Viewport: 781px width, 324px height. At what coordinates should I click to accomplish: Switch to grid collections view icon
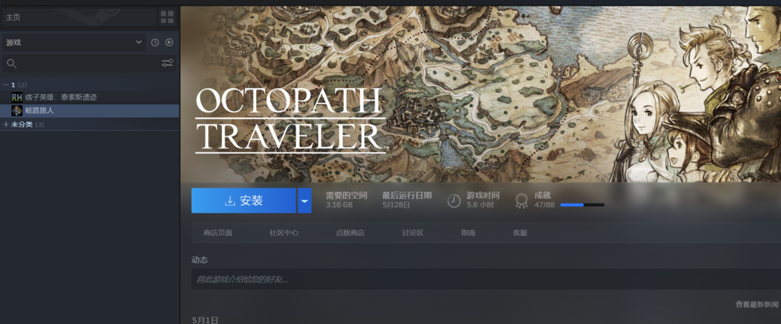167,17
